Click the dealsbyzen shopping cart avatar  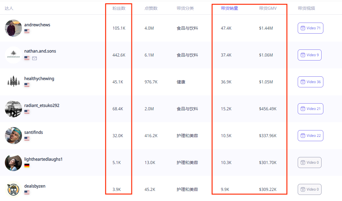coord(13,189)
